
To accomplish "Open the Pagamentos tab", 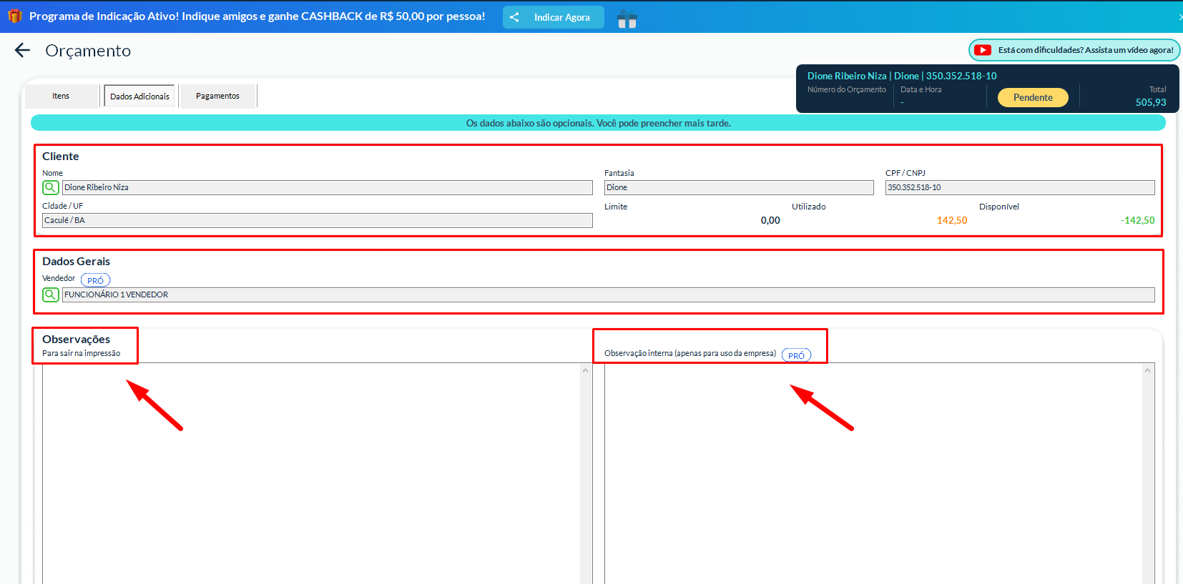I will [217, 96].
